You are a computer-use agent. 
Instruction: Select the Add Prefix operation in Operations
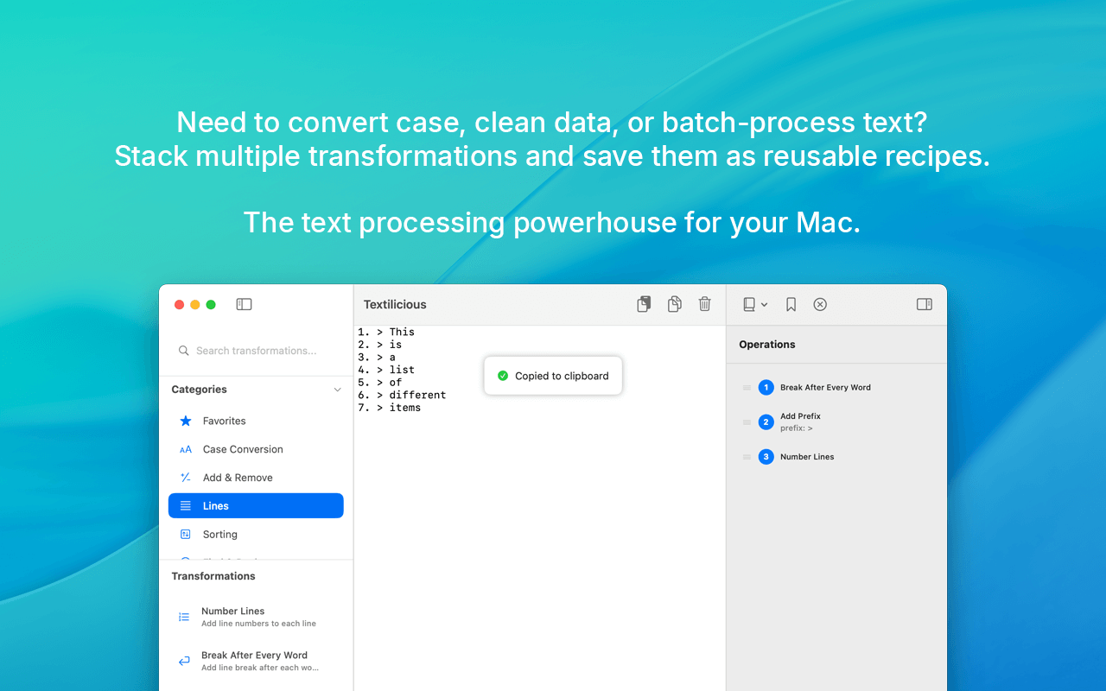pyautogui.click(x=801, y=422)
